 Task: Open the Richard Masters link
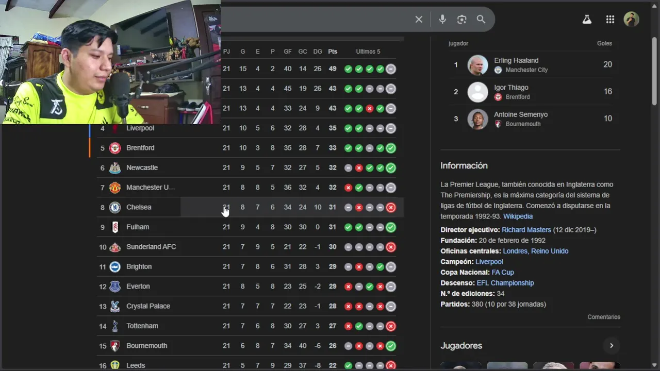point(526,230)
